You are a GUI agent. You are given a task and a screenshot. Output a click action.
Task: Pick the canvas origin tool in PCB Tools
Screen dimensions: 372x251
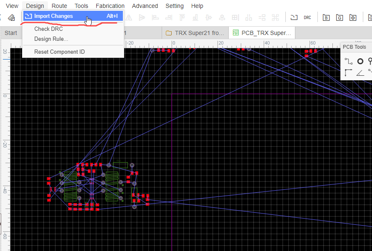(349, 72)
